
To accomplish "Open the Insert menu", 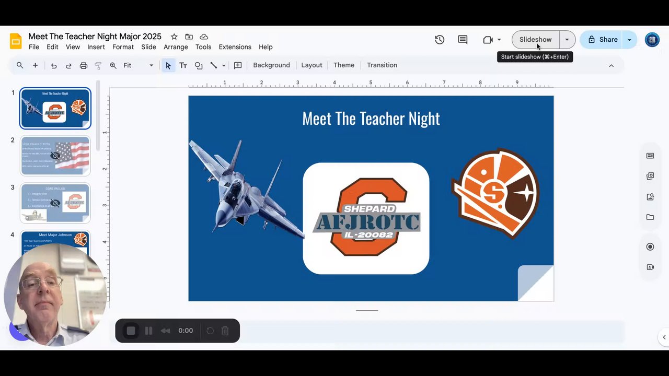I will [x=96, y=47].
